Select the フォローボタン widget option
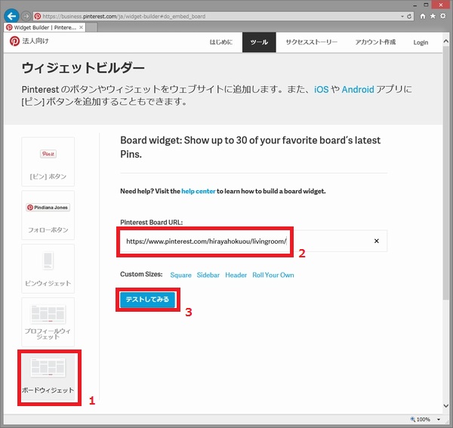 point(48,214)
